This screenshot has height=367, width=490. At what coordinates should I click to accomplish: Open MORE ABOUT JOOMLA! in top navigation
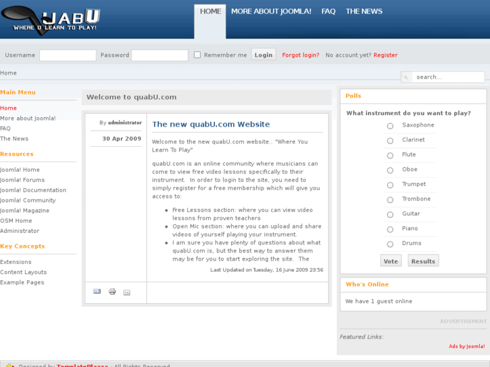(x=271, y=11)
